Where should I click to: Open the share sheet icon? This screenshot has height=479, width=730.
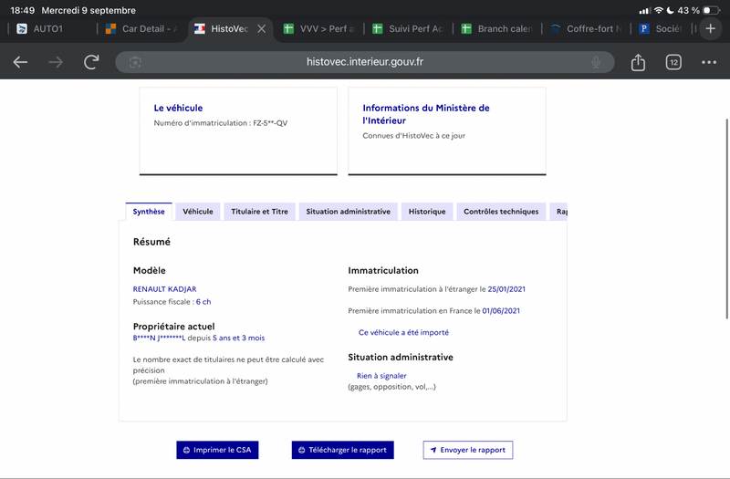pos(638,62)
